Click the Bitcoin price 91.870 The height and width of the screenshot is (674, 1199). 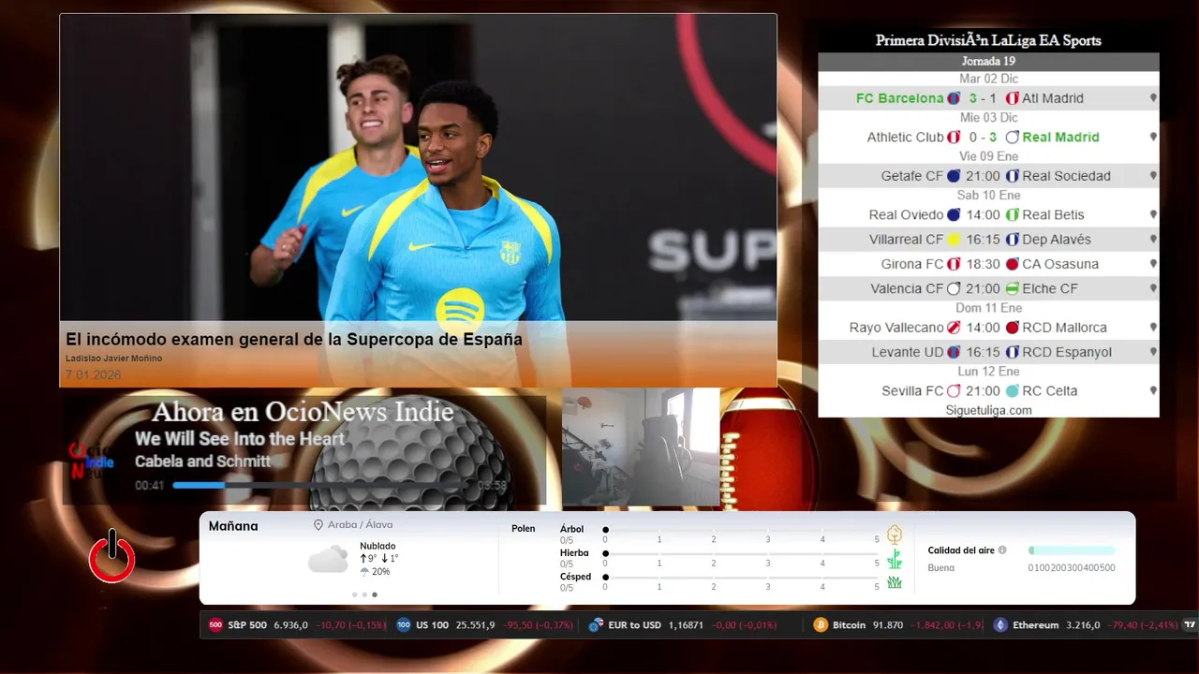tap(888, 625)
